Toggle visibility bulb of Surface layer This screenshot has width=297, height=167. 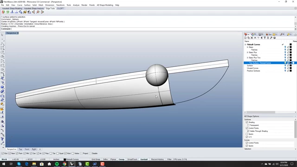point(285,65)
